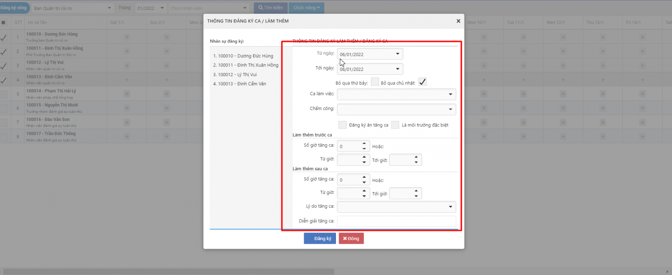Screen dimensions: 672x275
Task: Click plus icon for Dương Đức Hùng on Sat 1/1
Action: pos(127,37)
